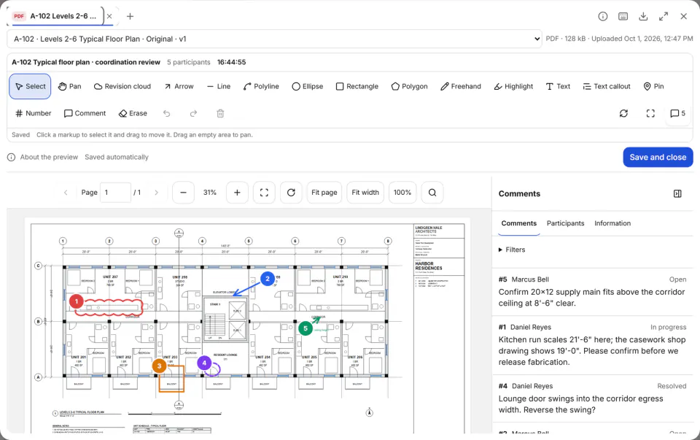Pick the Rectangle tool
Viewport: 700px width, 440px height.
357,86
